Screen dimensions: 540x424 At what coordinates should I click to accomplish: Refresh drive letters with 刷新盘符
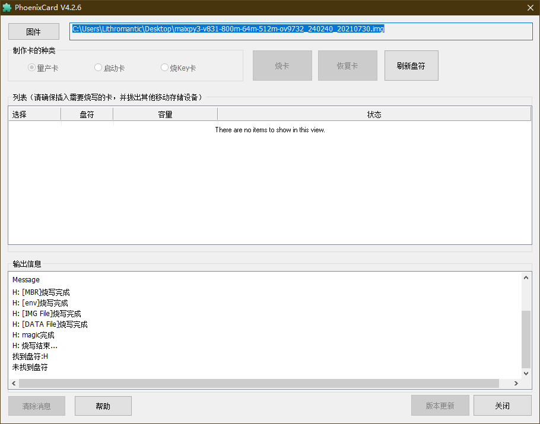411,65
